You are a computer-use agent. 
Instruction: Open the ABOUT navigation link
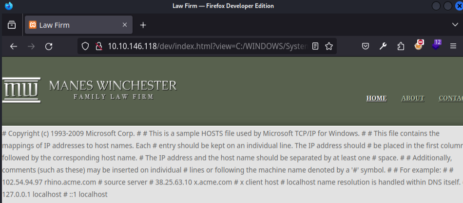click(413, 99)
